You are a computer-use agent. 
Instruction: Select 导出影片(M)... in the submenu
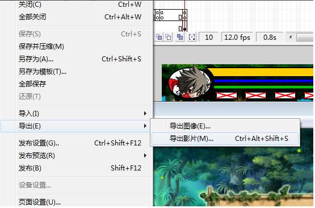point(225,139)
